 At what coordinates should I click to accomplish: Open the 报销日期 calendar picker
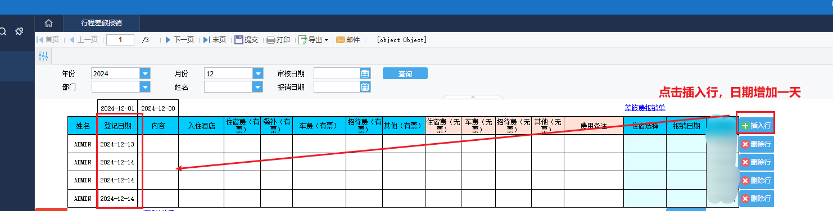[x=365, y=87]
